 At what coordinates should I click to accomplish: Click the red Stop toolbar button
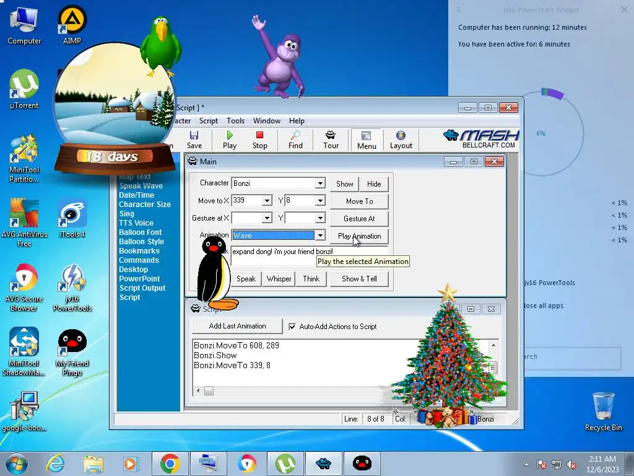(259, 139)
